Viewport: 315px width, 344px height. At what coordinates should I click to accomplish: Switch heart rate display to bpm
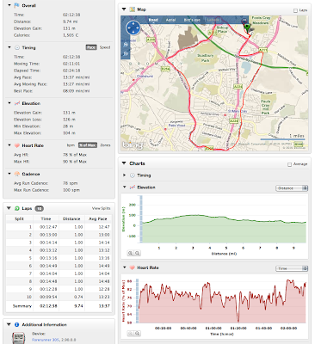[71, 145]
